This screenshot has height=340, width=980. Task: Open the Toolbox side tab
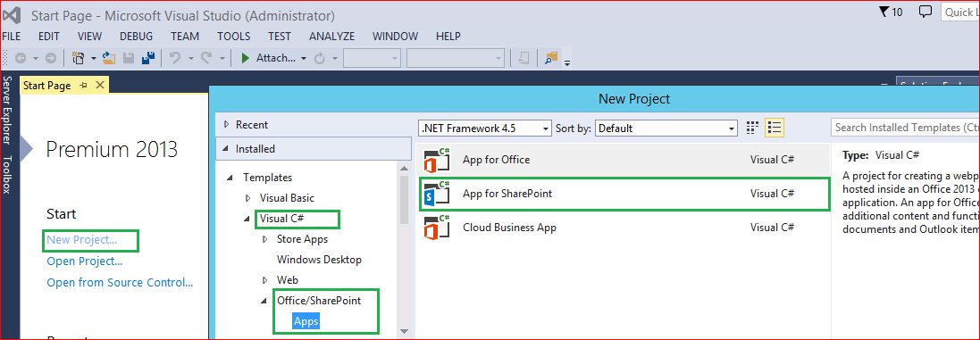pyautogui.click(x=7, y=174)
